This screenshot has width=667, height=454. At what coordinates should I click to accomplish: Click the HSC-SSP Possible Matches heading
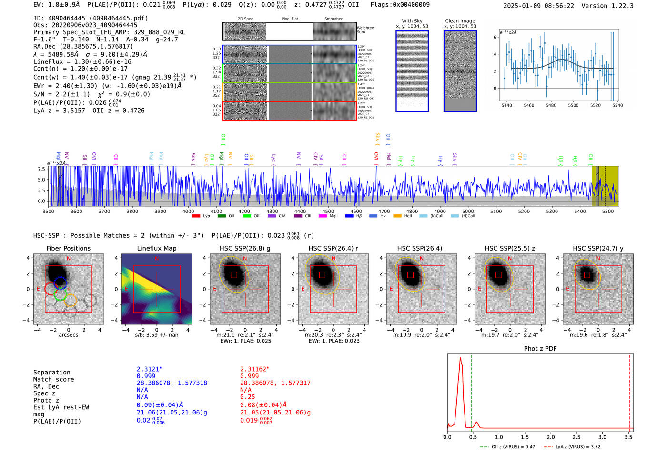point(119,235)
